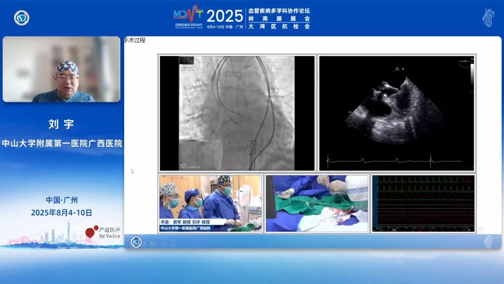Click the heart watermark at the slide's bottom-right
504x284 pixels.
tap(488, 241)
